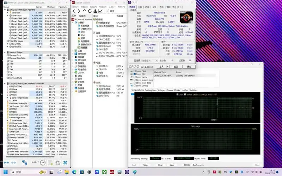
Task: Uncheck Stress FPU checkbox
Action: tap(135, 74)
